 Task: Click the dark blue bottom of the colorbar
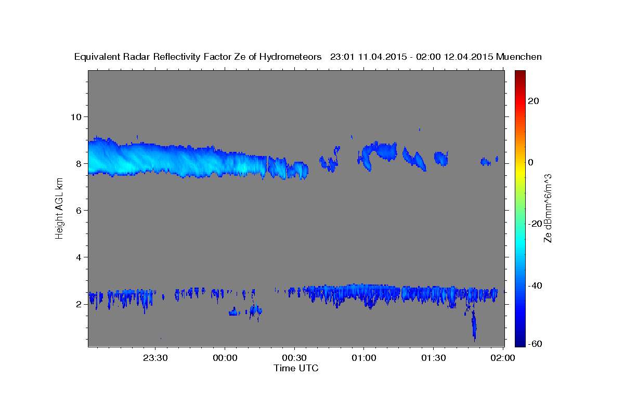[x=521, y=341]
